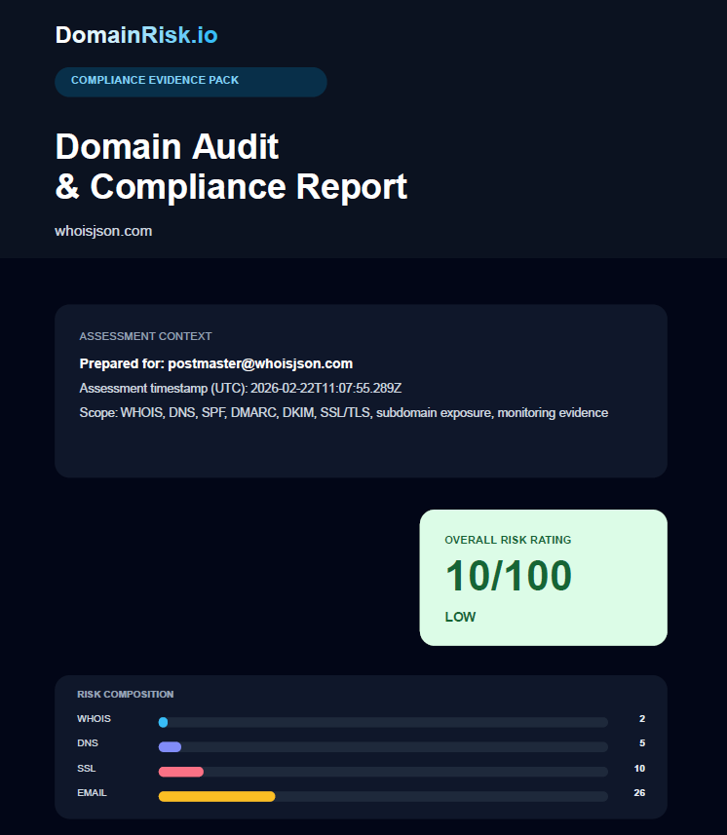This screenshot has width=727, height=835.
Task: Click the SSL row label
Action: (x=87, y=769)
